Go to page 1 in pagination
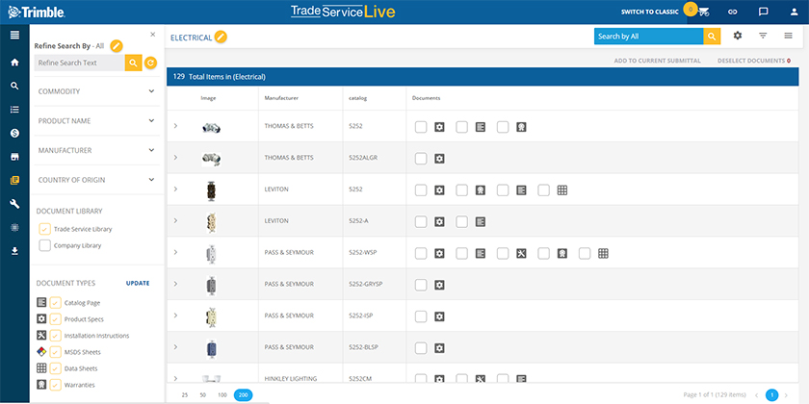Viewport: 809px width, 404px height. [x=771, y=395]
